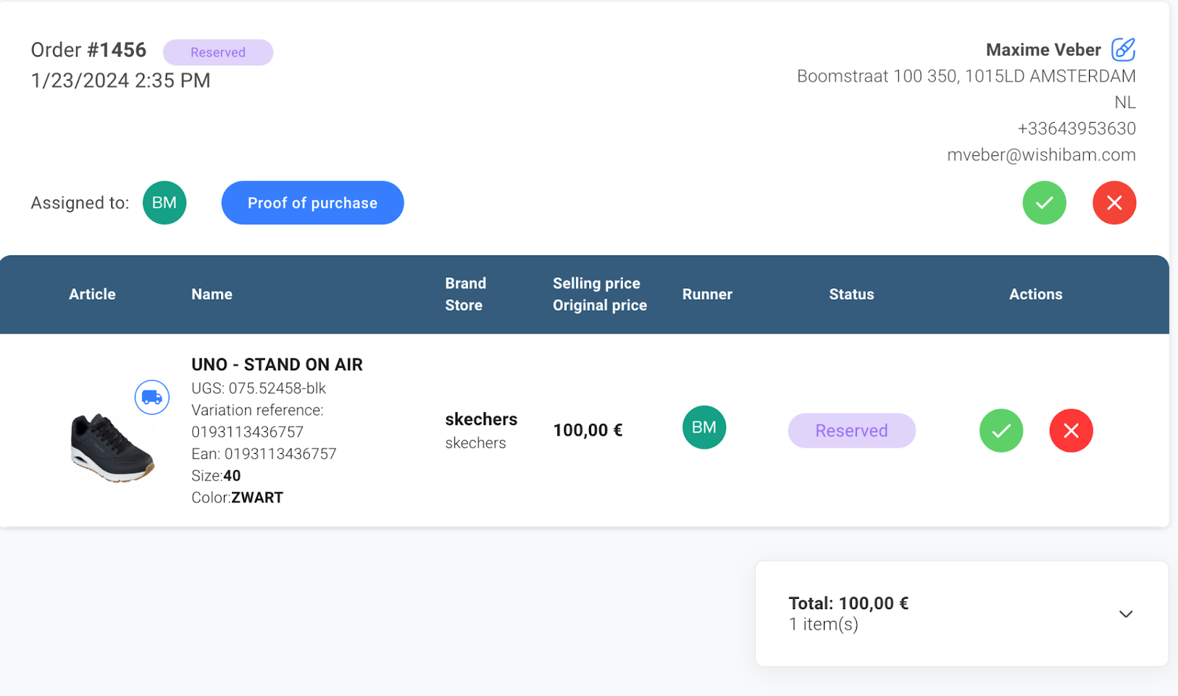Viewport: 1178px width, 696px height.
Task: Click the Name column header
Action: point(212,294)
